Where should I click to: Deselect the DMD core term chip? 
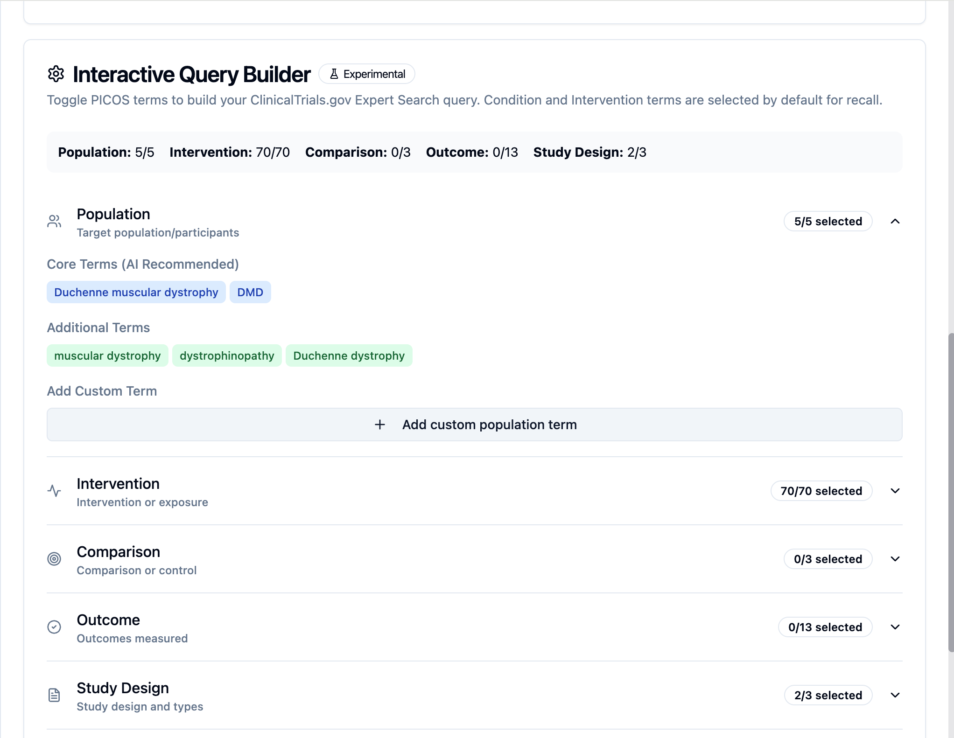point(250,292)
